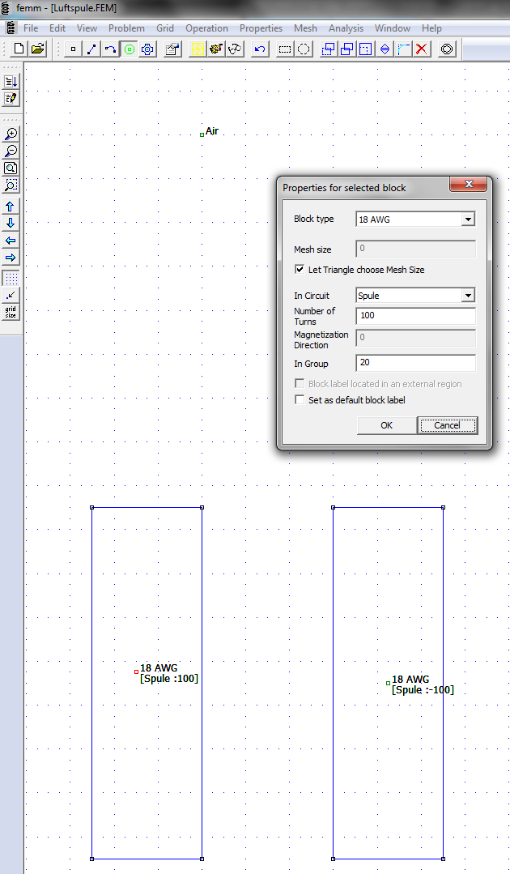The width and height of the screenshot is (510, 874).
Task: Open the Operation menu
Action: tap(206, 28)
